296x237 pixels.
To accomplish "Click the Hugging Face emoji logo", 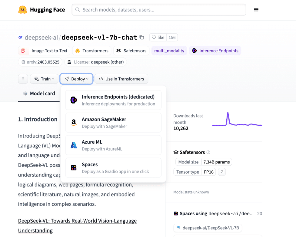I will pos(23,10).
